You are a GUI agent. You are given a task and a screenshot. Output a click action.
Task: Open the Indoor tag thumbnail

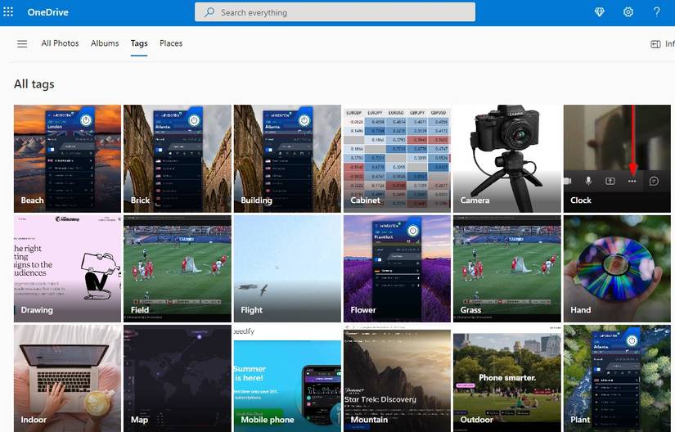[x=67, y=378]
